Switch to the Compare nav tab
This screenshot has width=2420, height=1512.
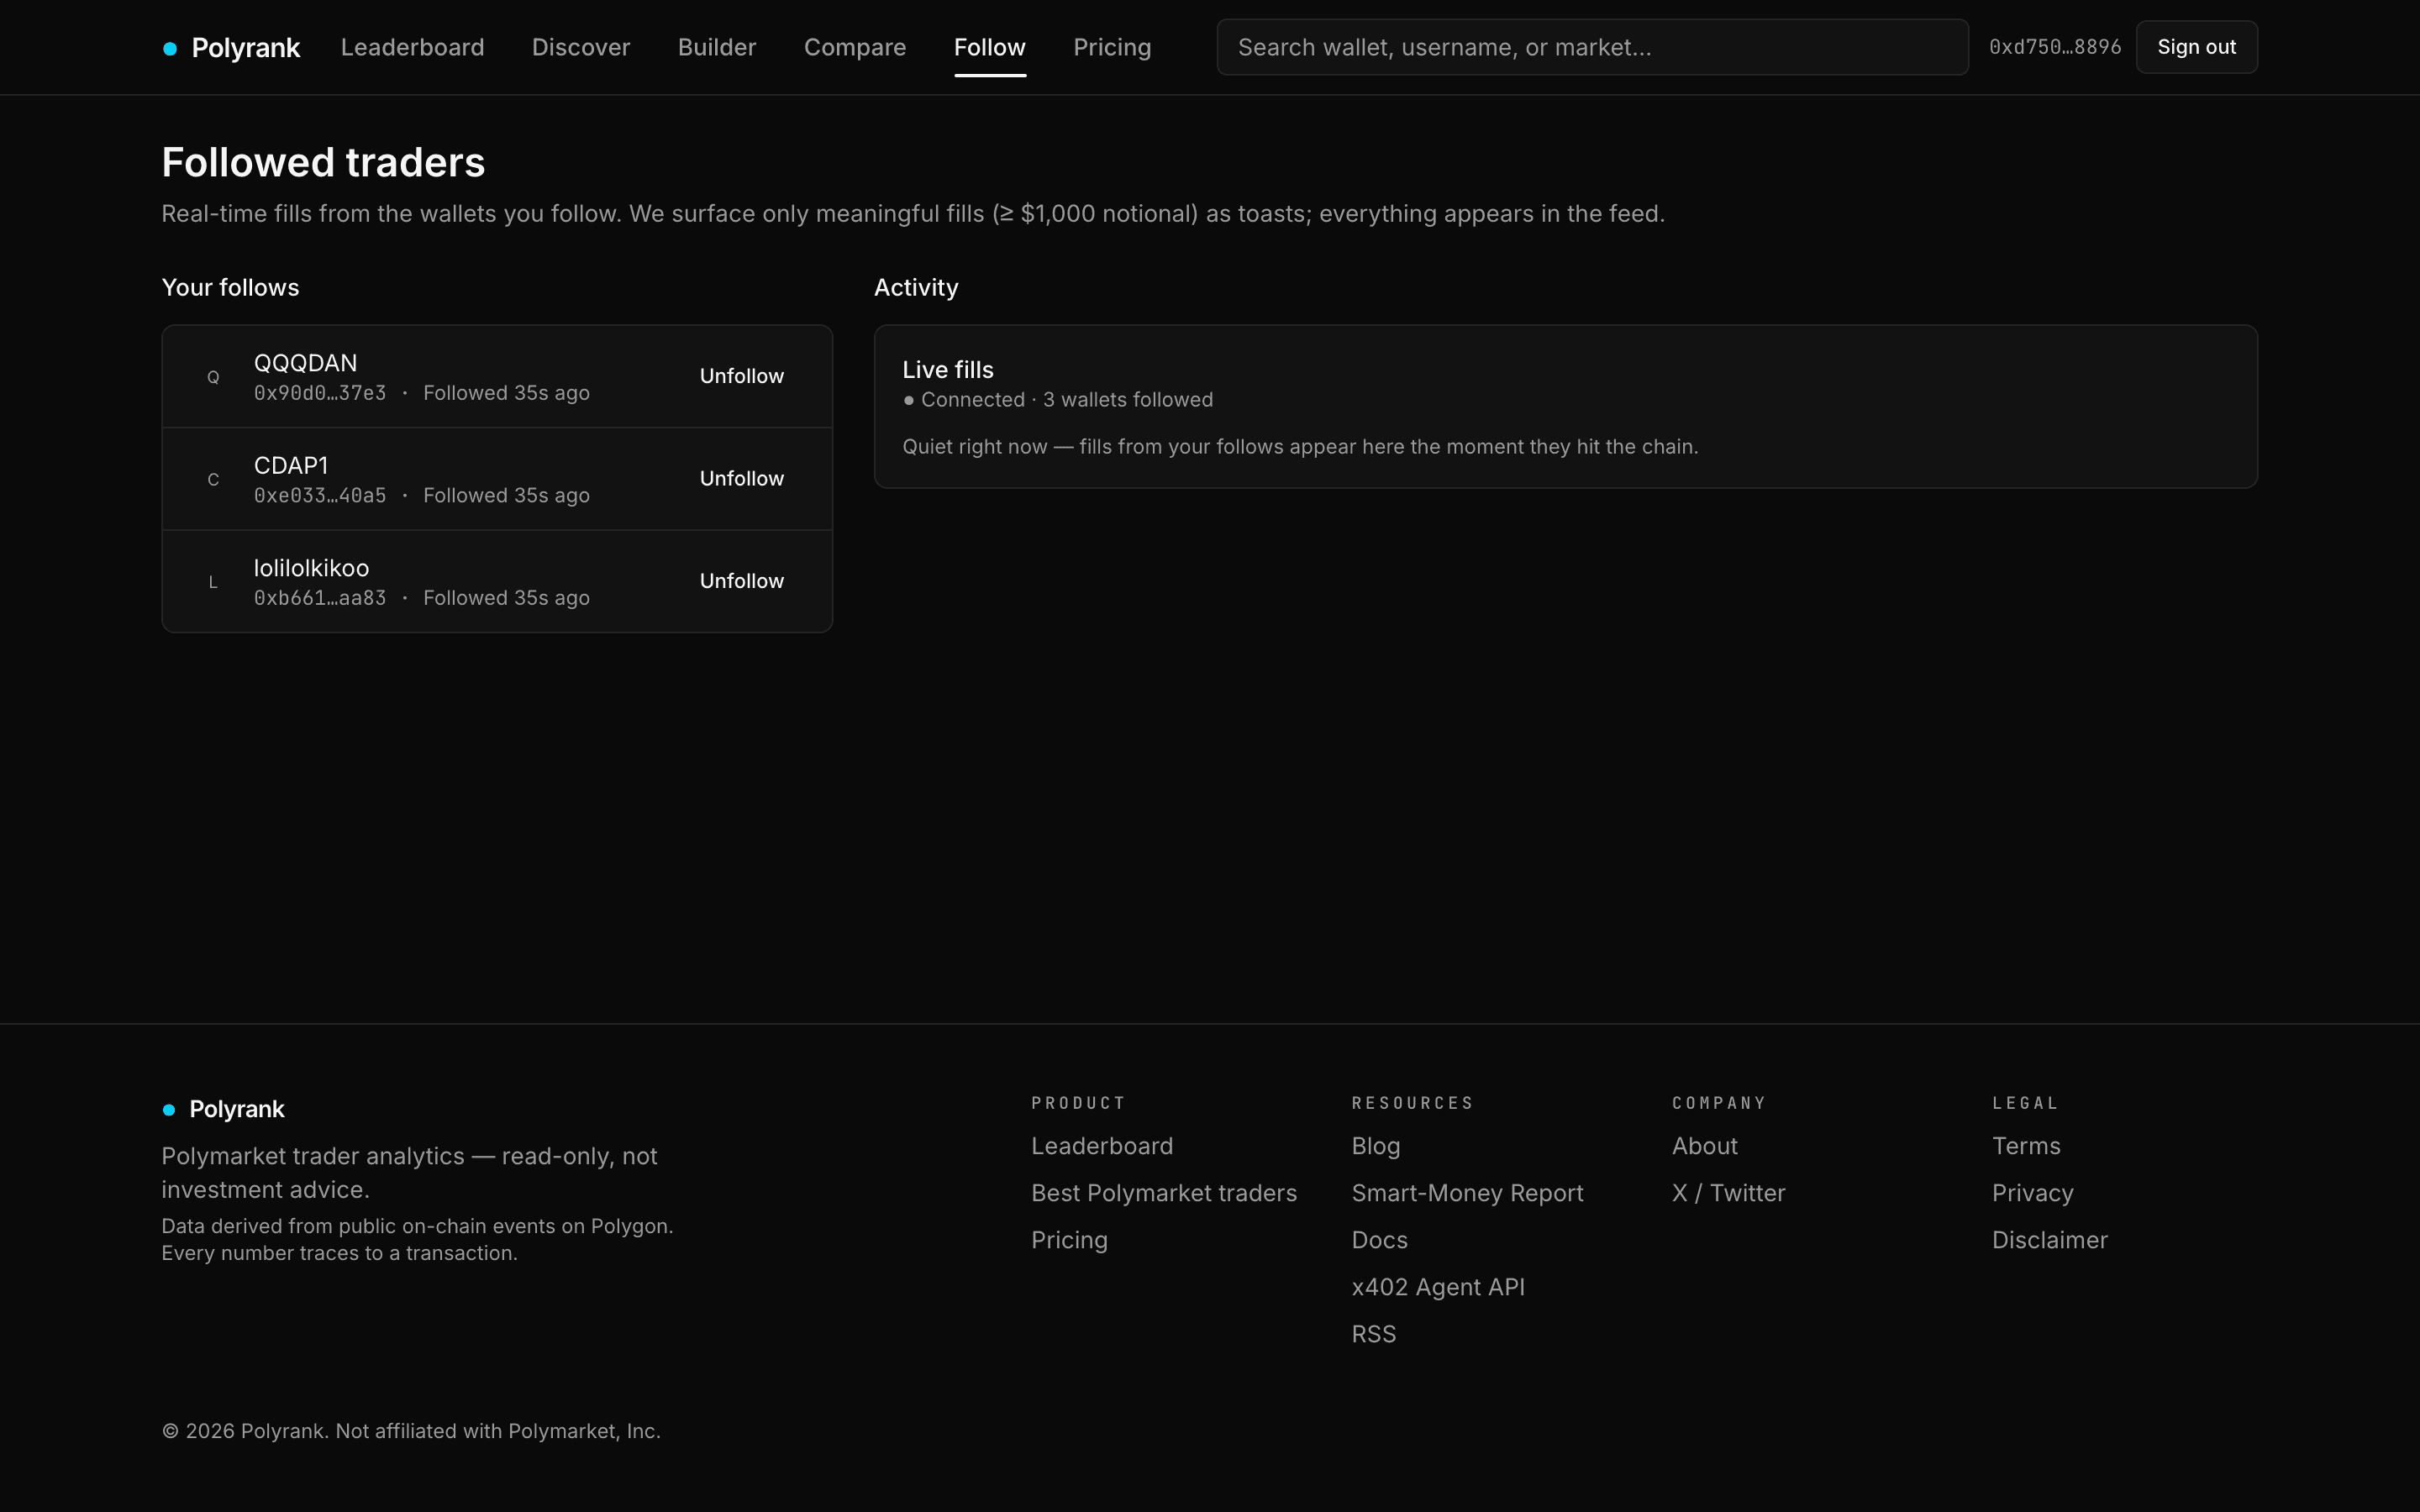[x=855, y=47]
